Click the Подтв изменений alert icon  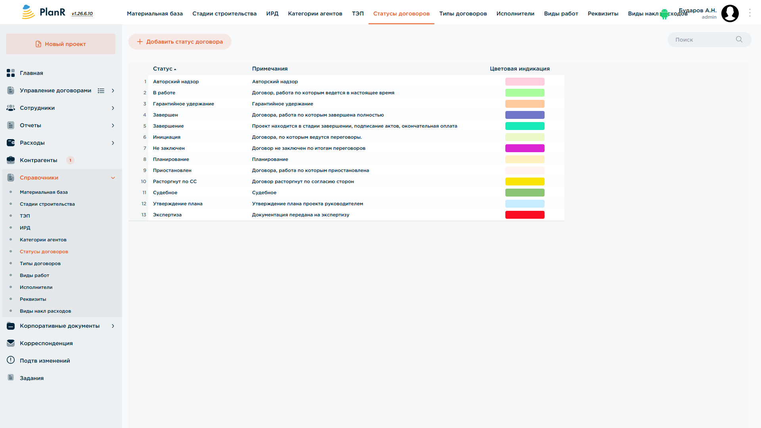click(x=11, y=360)
